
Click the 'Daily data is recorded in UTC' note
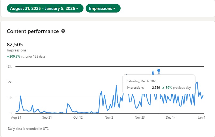click(28, 129)
